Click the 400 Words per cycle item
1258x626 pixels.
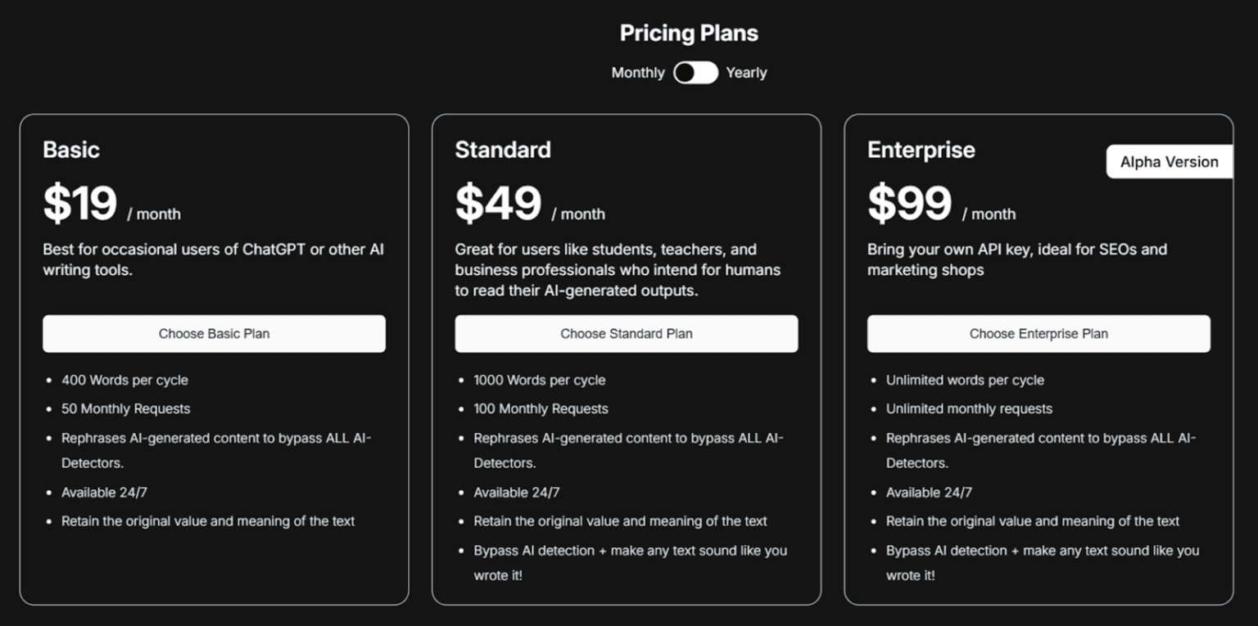[x=124, y=381]
